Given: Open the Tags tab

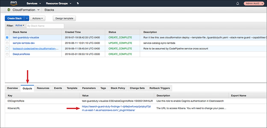Looking at the screenshot, I should pos(103,88).
